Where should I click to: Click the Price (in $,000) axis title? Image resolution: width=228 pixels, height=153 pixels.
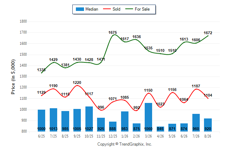pyautogui.click(x=13, y=77)
